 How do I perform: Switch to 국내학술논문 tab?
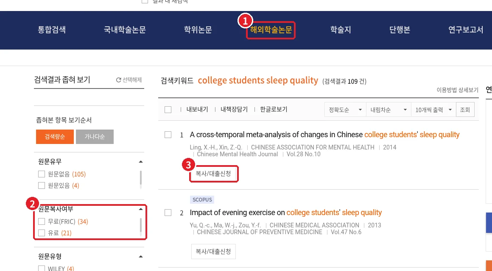click(x=125, y=30)
